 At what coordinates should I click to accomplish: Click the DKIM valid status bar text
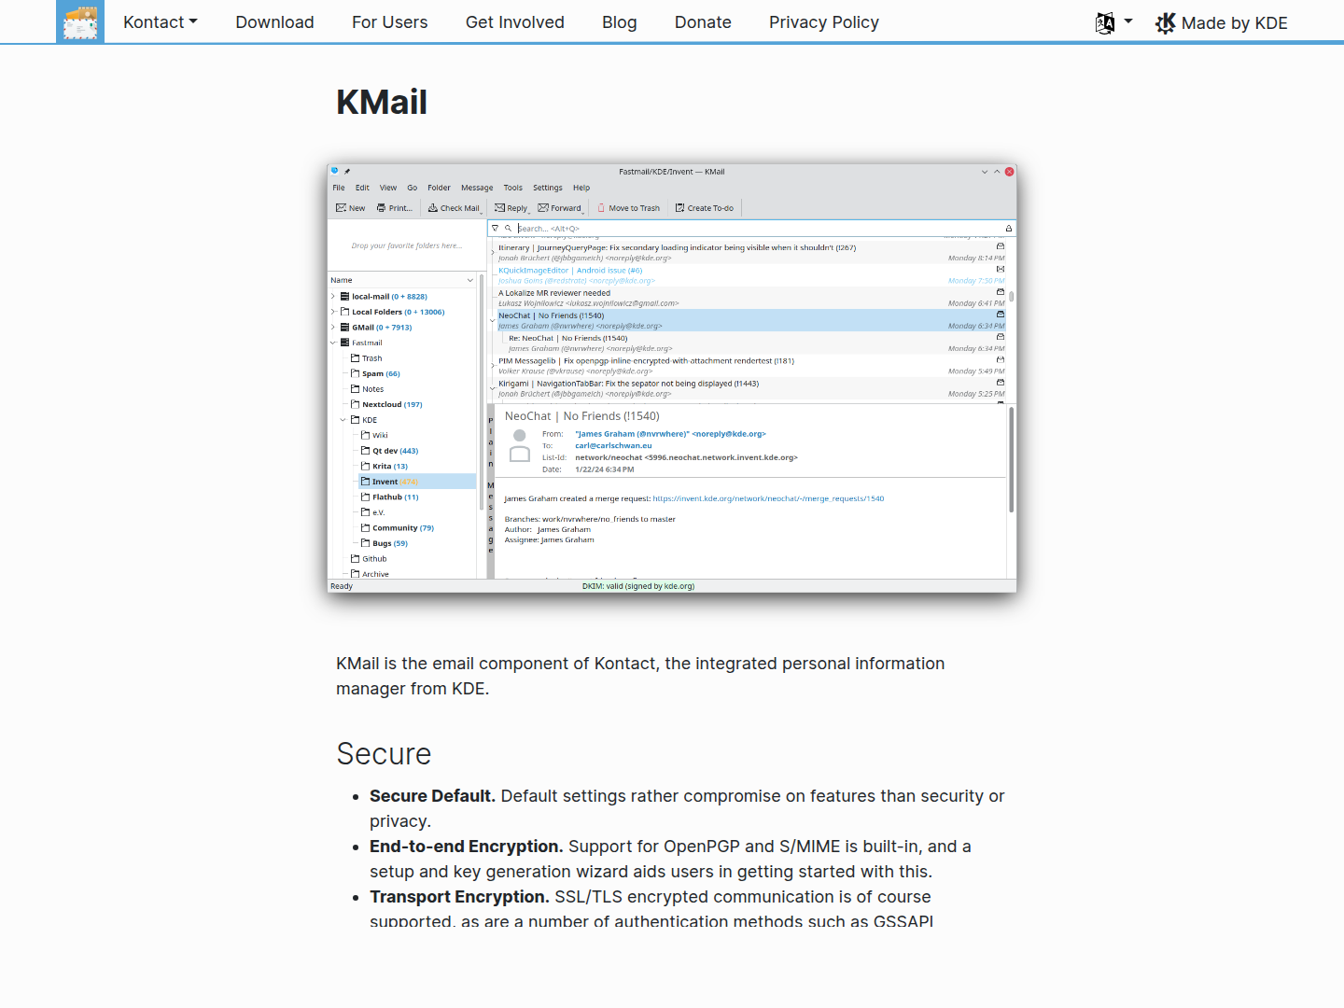(638, 586)
